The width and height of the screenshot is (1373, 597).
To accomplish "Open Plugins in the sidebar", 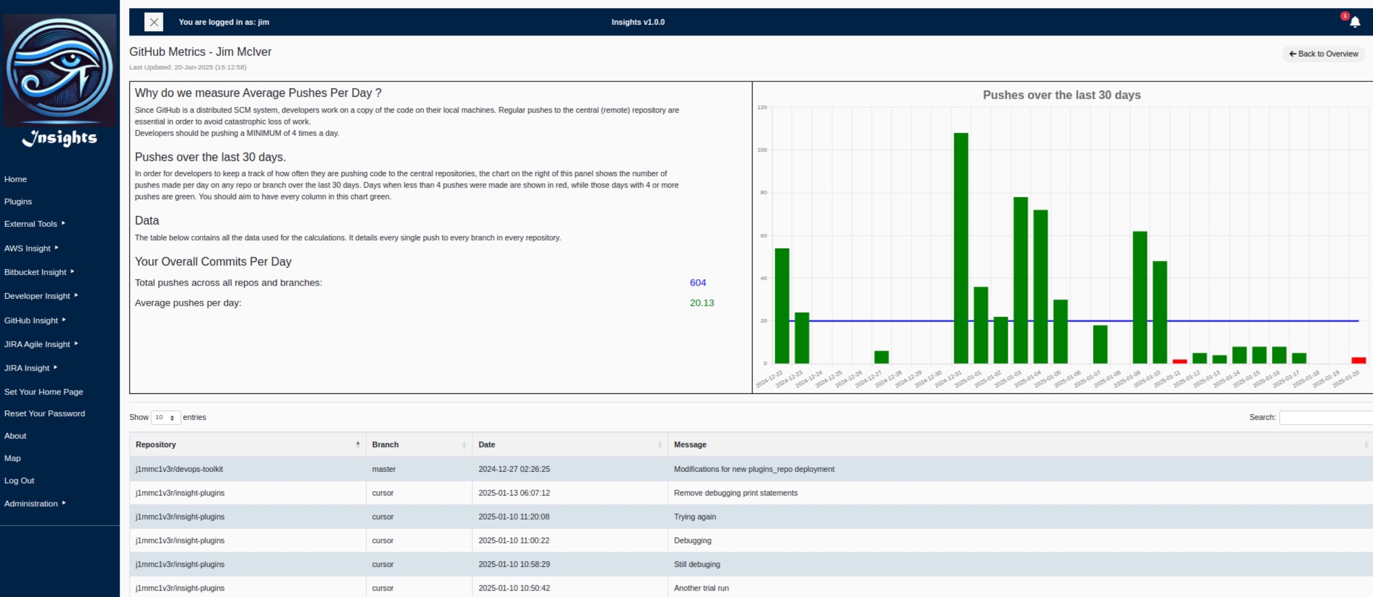I will click(x=18, y=201).
